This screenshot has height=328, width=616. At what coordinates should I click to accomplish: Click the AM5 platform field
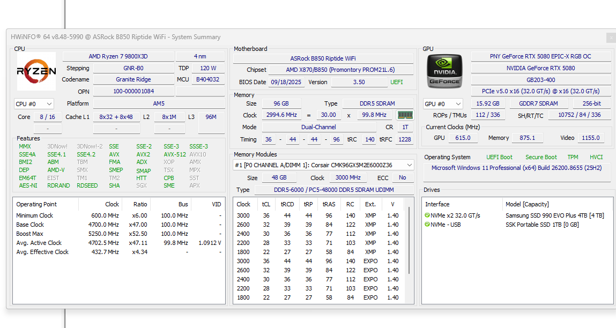pyautogui.click(x=159, y=103)
